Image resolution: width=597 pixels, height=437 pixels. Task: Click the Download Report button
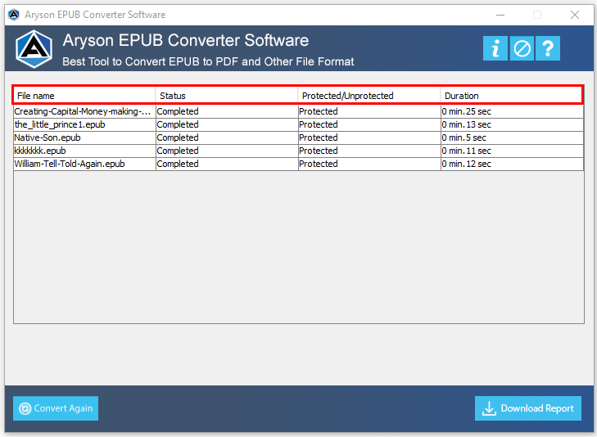click(x=527, y=408)
